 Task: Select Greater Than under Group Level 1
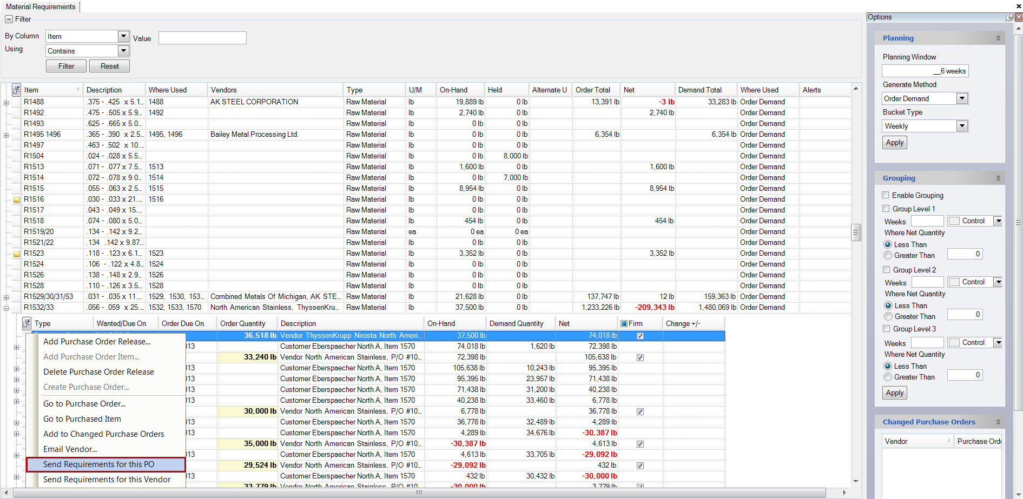coord(888,255)
